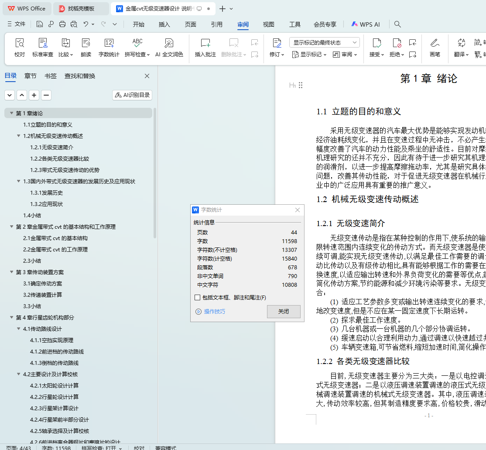Click 关闭 button in word count dialog
The height and width of the screenshot is (450, 486).
pos(284,311)
